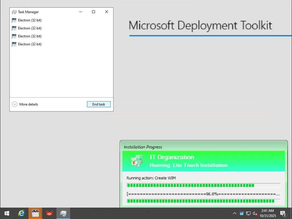The height and width of the screenshot is (219, 292).
Task: Click the Create WIM action progress bar
Action: tap(203, 185)
